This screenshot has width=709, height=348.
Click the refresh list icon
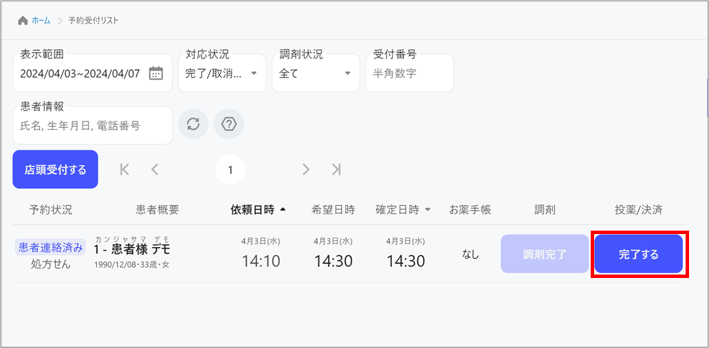193,124
